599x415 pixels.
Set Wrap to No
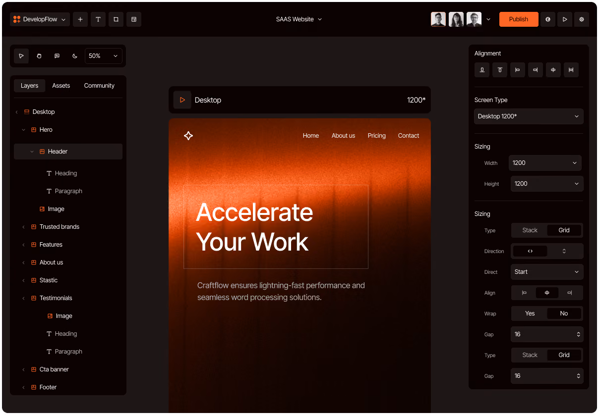tap(564, 313)
